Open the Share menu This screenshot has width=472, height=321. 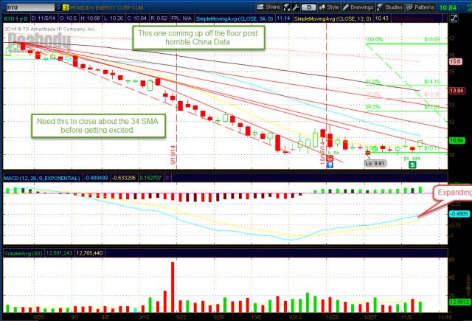(x=268, y=7)
